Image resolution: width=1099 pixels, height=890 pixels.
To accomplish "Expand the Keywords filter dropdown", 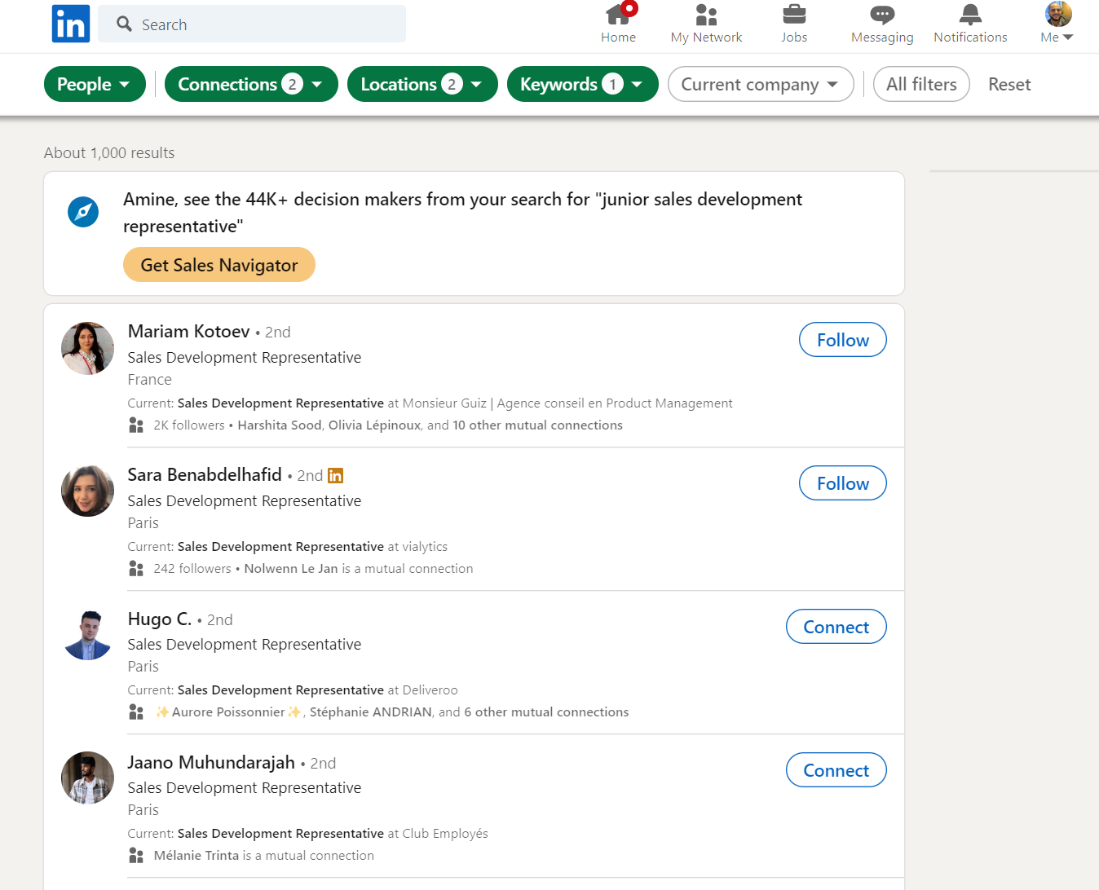I will coord(583,84).
